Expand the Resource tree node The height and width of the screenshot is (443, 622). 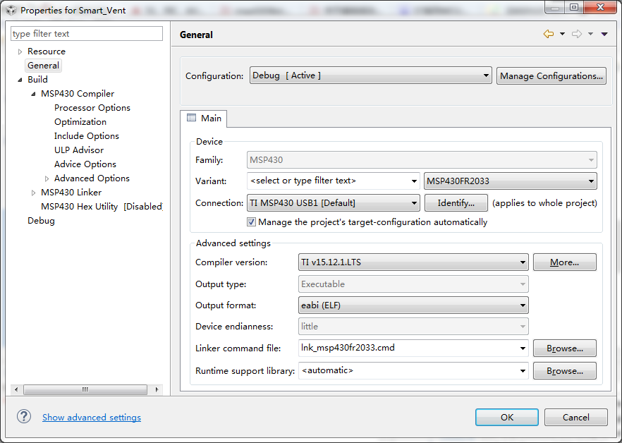click(20, 51)
